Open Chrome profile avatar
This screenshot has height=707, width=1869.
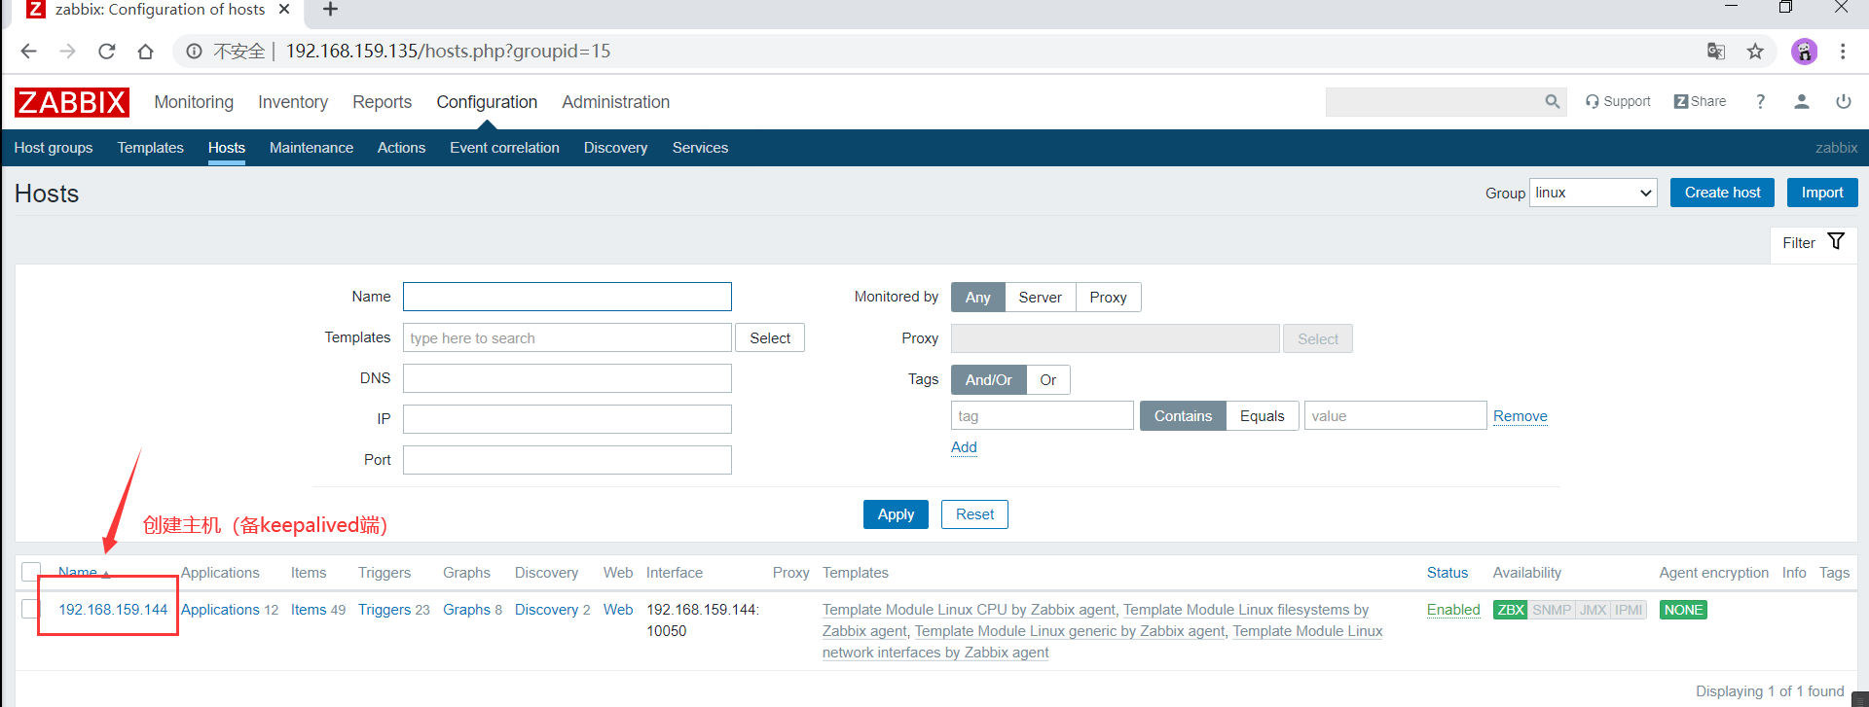pyautogui.click(x=1805, y=52)
